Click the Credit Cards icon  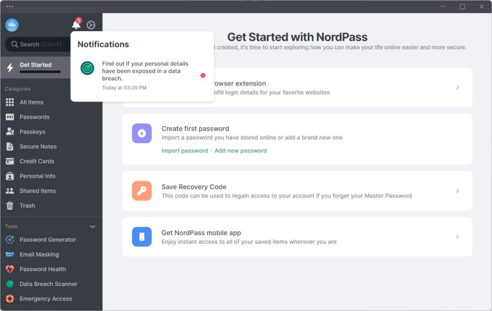[10, 161]
